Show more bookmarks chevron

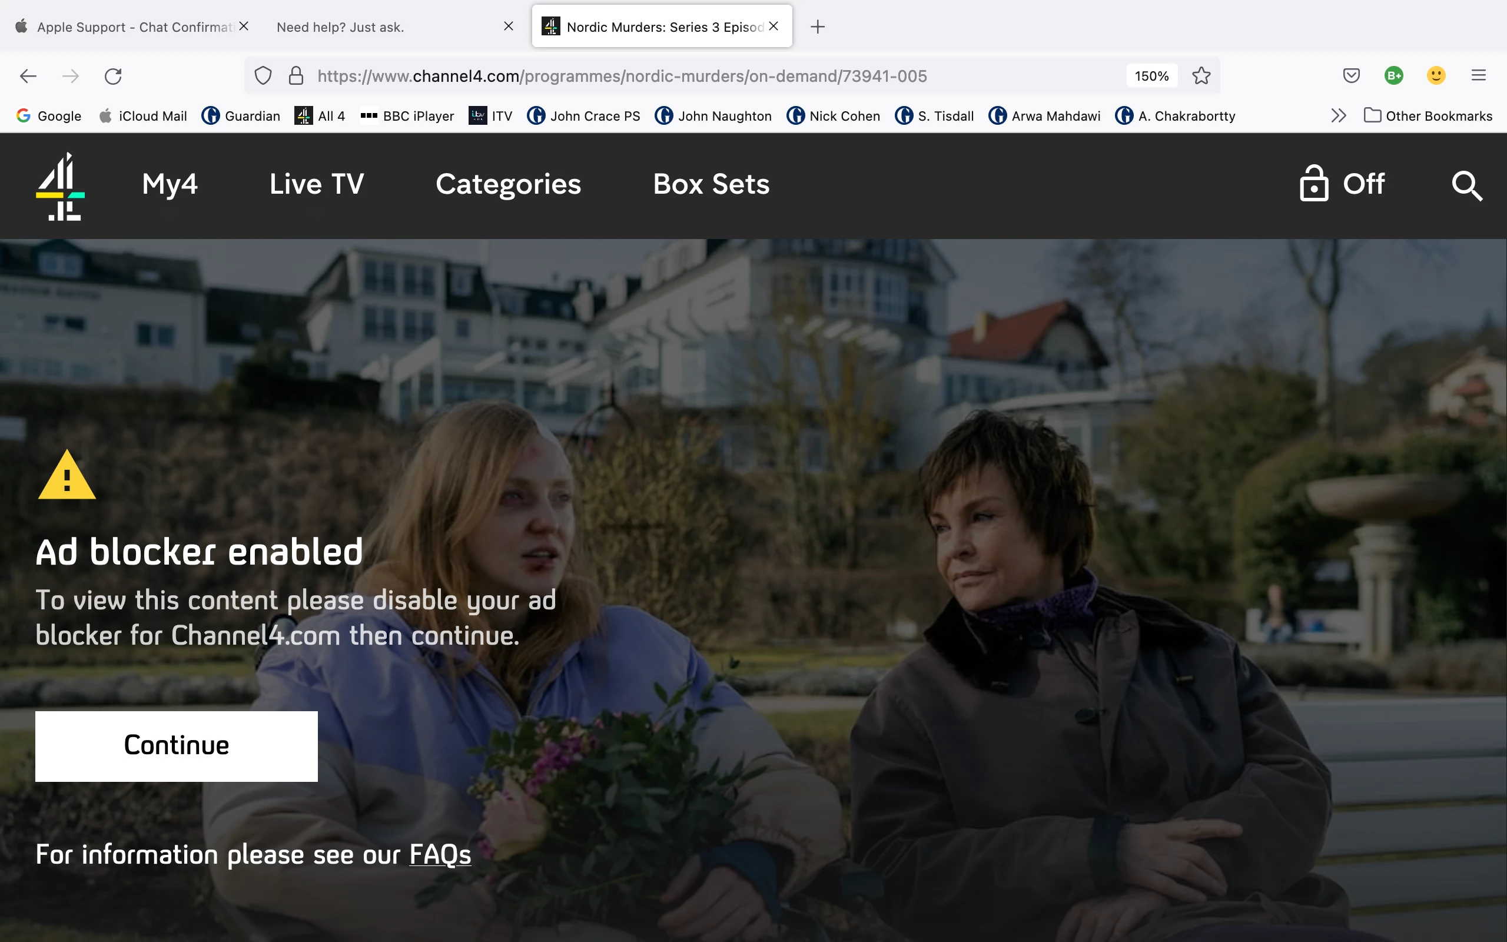tap(1338, 116)
